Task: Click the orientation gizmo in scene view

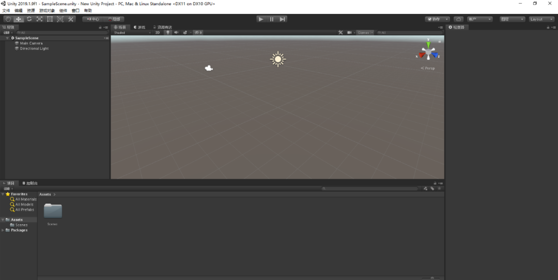Action: coord(428,51)
